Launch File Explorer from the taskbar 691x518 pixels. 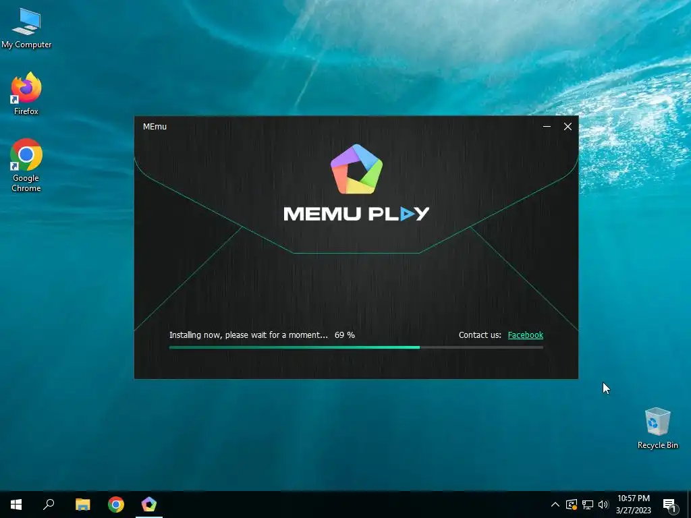click(82, 505)
